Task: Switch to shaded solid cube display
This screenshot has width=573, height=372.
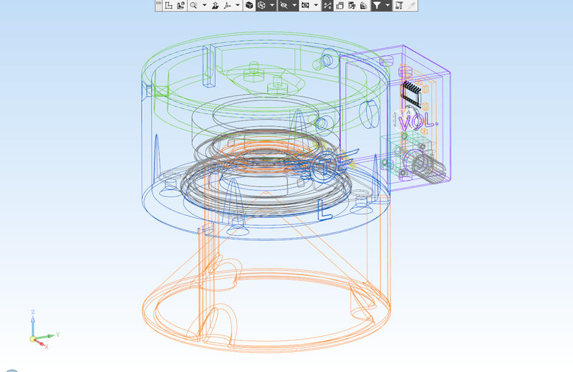Action: pos(249,6)
